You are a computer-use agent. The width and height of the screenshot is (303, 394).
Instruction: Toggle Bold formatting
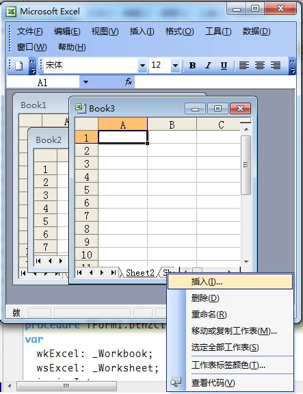pyautogui.click(x=192, y=66)
